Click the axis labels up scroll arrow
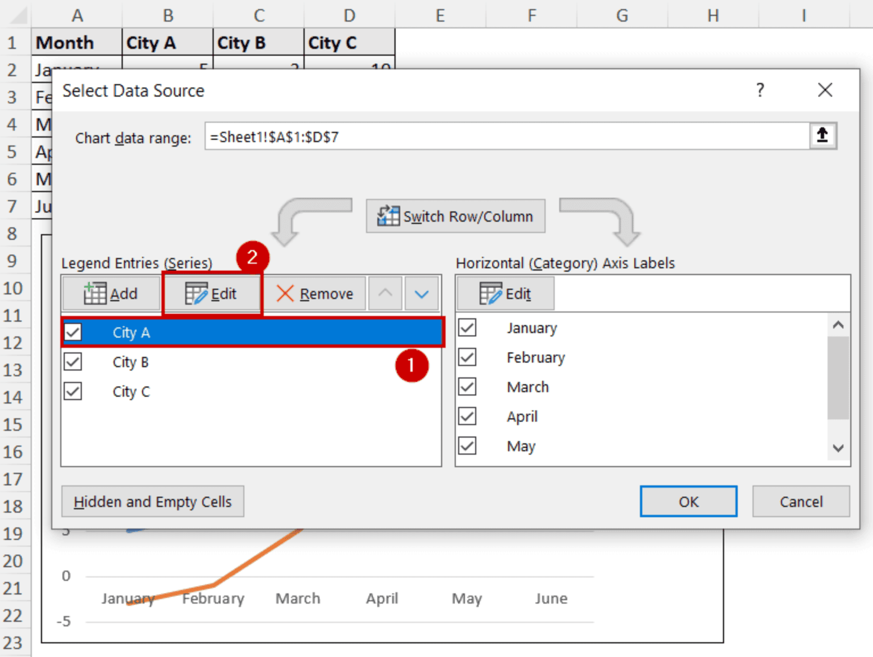This screenshot has height=657, width=873. pyautogui.click(x=837, y=324)
